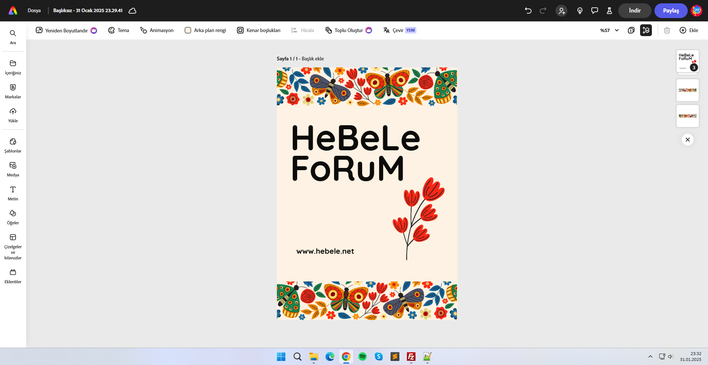
Task: Select the Metin text tool
Action: point(13,193)
